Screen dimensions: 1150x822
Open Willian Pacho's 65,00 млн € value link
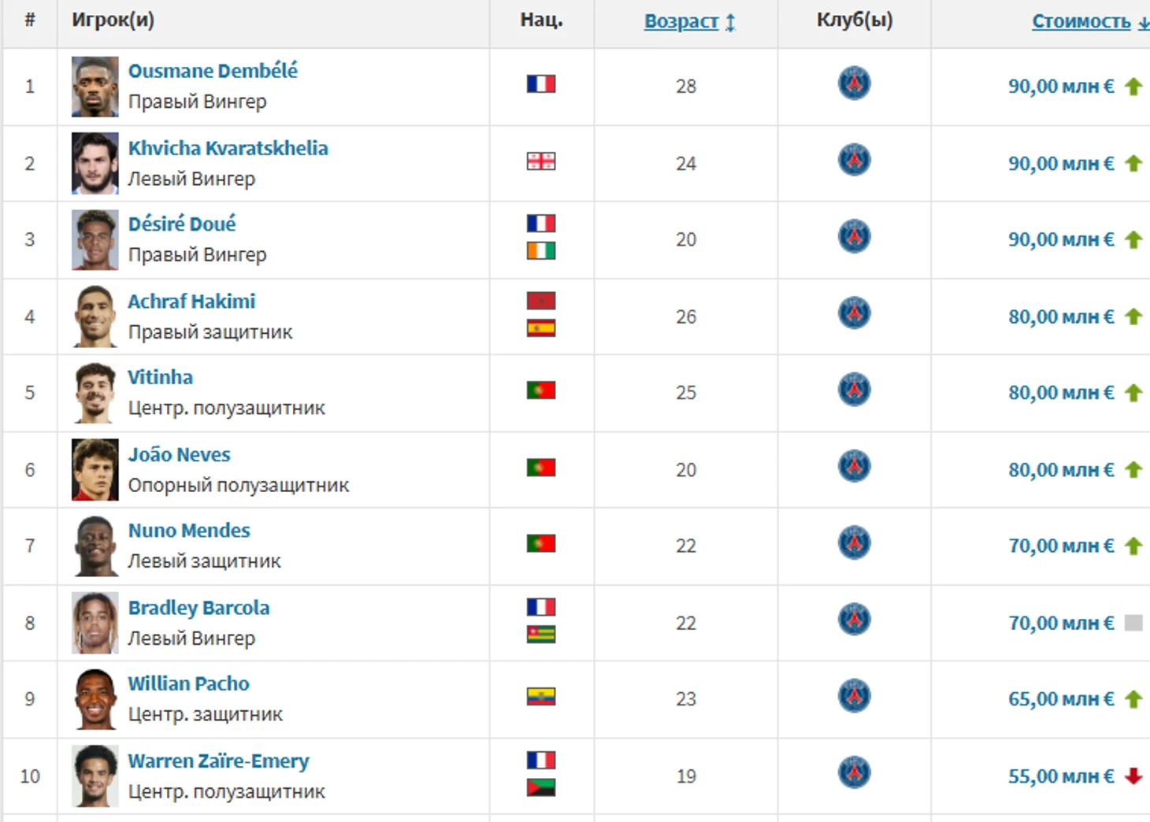click(x=1060, y=699)
